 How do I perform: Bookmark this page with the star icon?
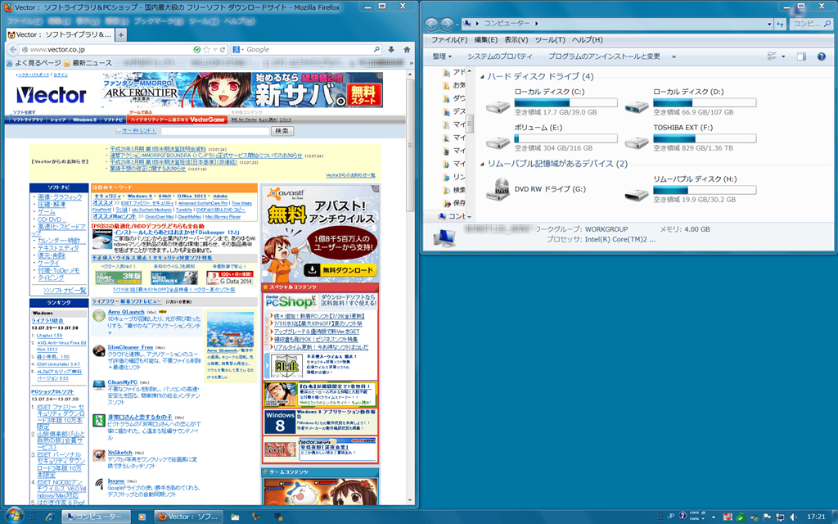207,49
